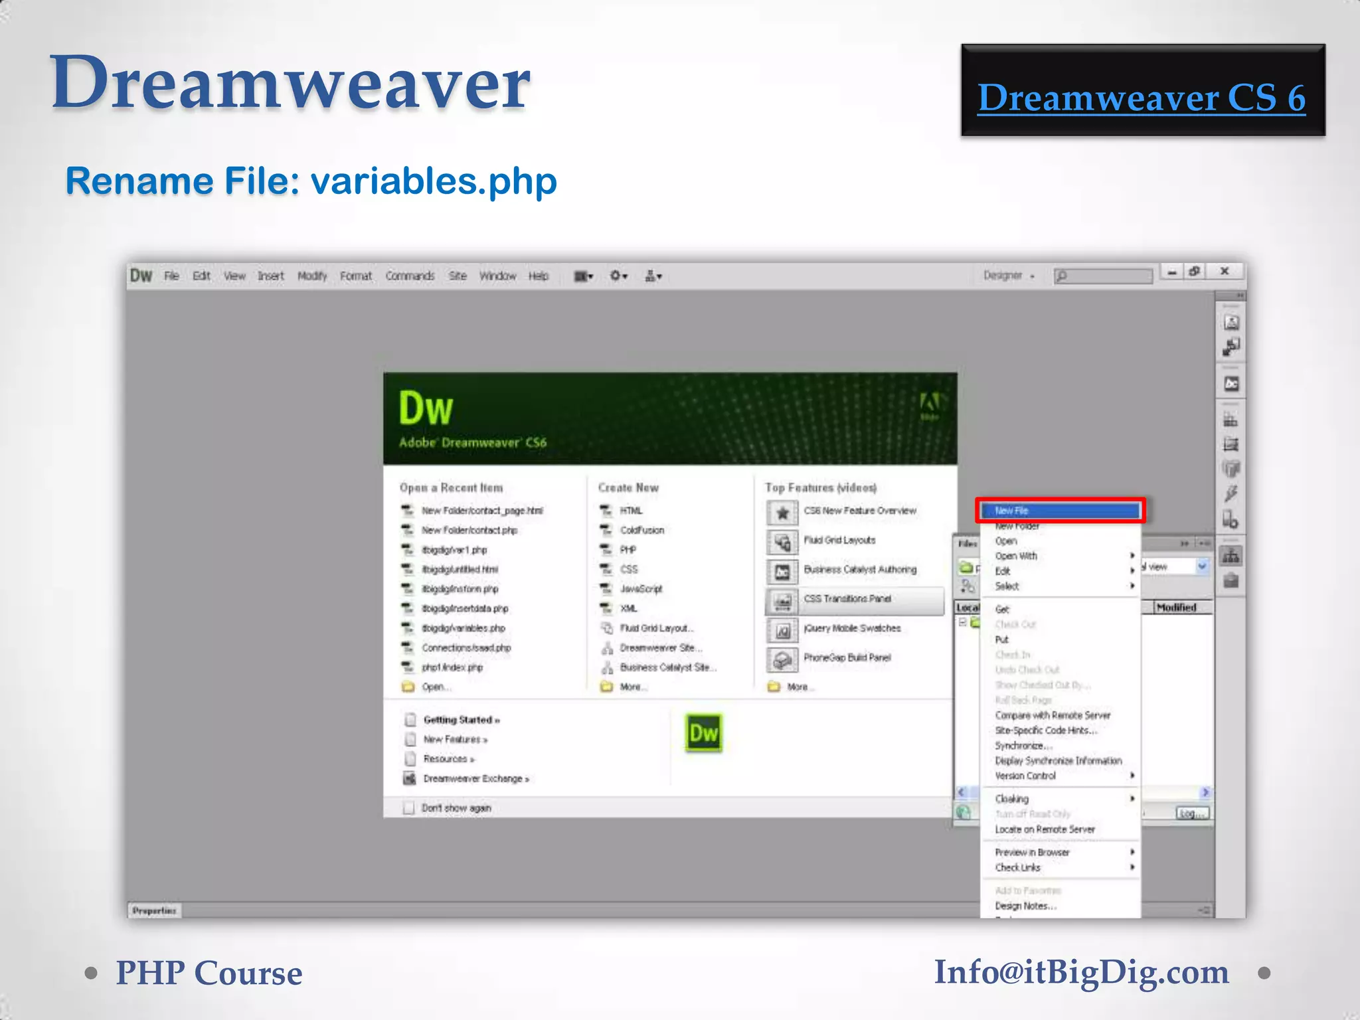Open recent file Connections/saad.php
This screenshot has width=1360, height=1020.
(x=466, y=648)
